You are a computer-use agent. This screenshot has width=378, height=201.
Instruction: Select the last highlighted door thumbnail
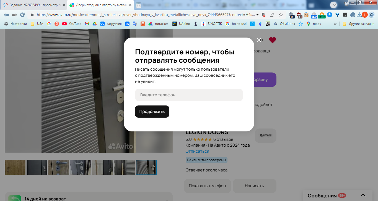pyautogui.click(x=146, y=167)
